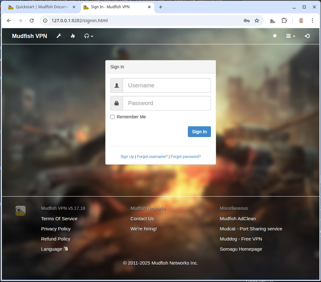Viewport: 321px width, 282px height.
Task: Open the Mudfish AdClean link
Action: (x=238, y=219)
